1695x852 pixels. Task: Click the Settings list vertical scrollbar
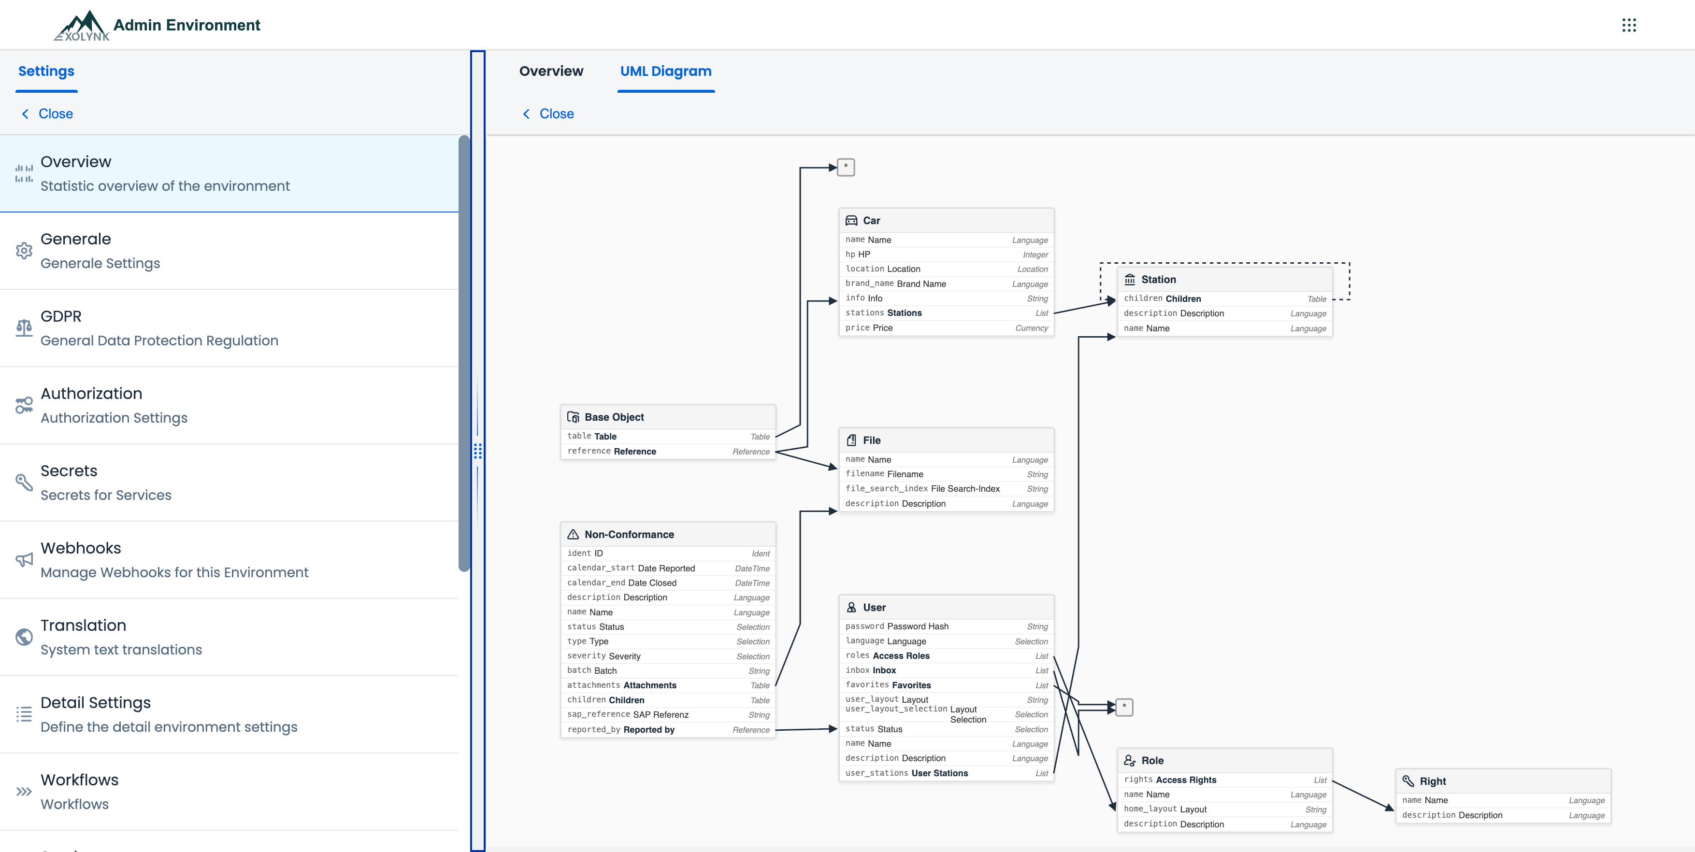(464, 353)
